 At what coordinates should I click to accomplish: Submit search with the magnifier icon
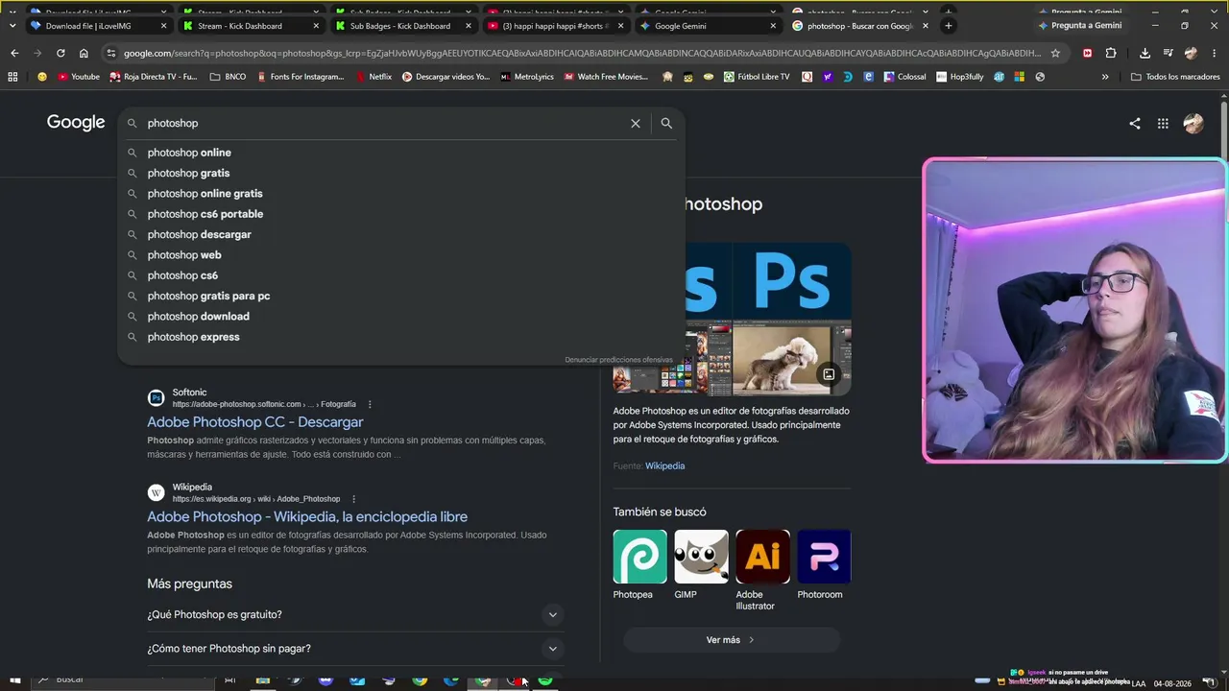coord(666,123)
